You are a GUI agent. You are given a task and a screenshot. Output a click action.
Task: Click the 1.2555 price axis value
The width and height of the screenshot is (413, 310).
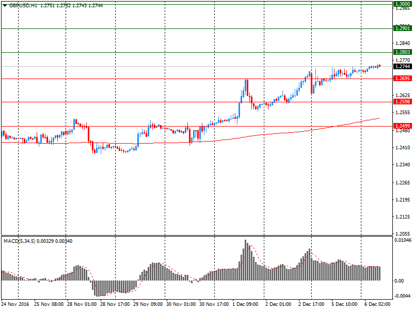click(x=403, y=113)
